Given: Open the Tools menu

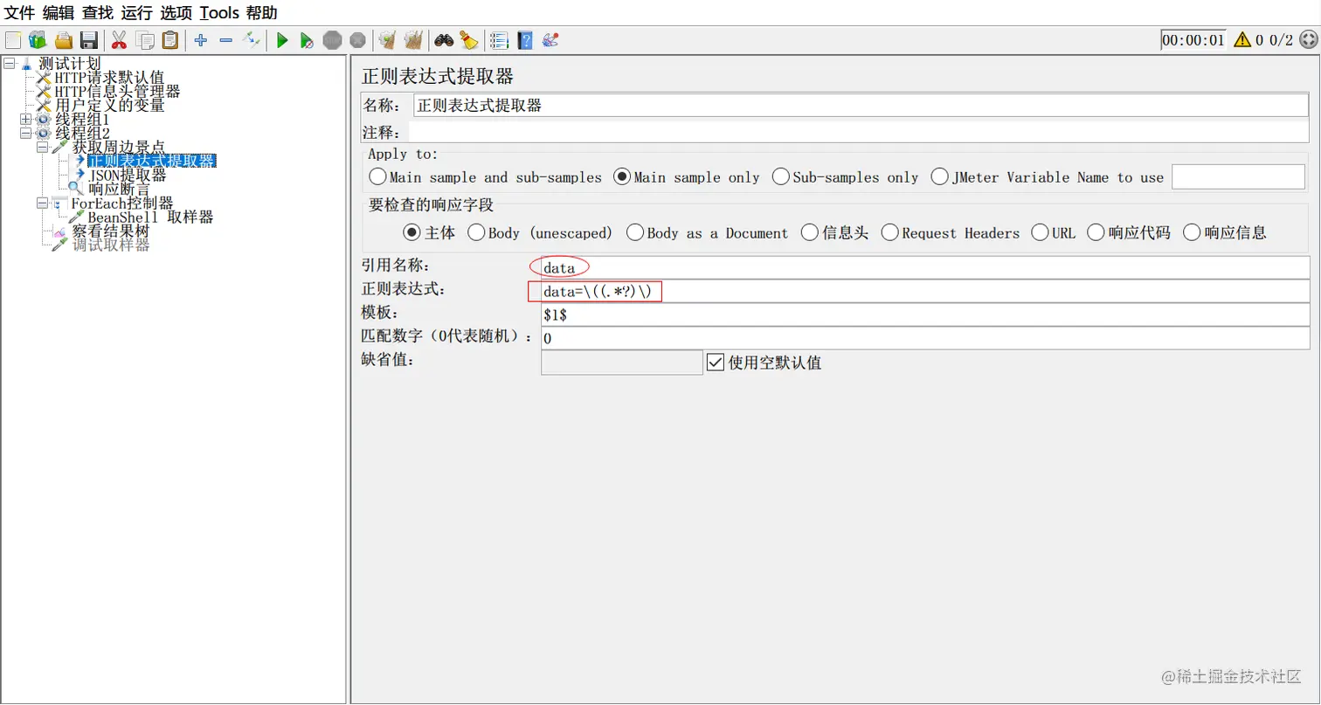Looking at the screenshot, I should point(218,13).
